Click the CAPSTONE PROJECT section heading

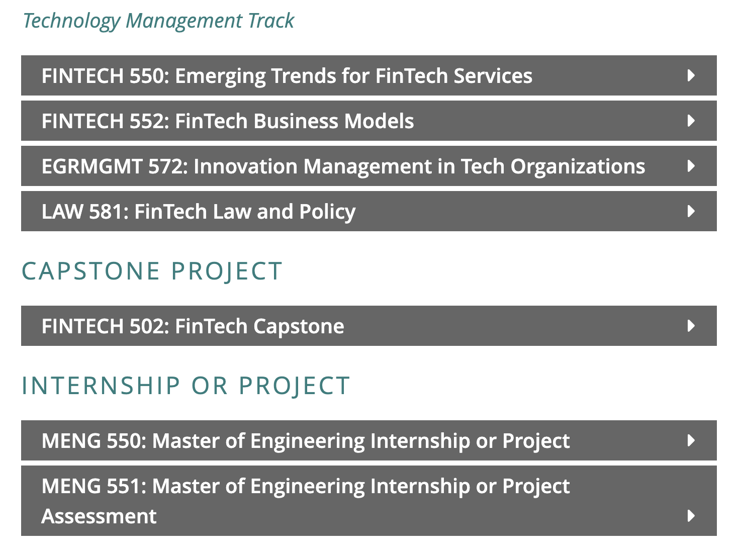point(152,271)
